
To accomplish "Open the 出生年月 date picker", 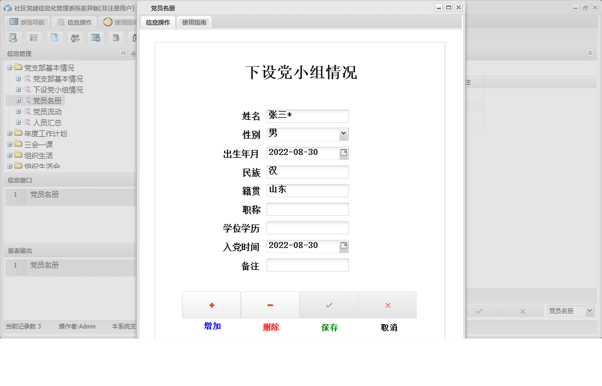I will tap(344, 153).
